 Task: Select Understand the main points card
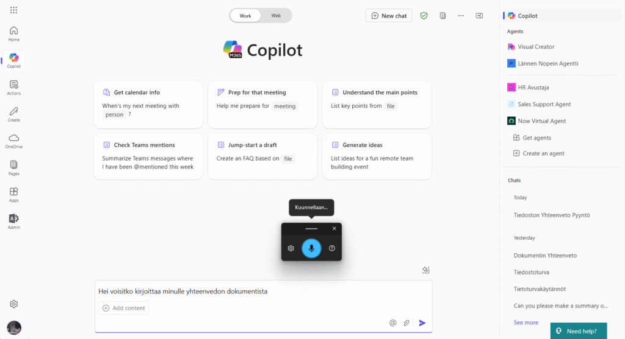coord(377,105)
